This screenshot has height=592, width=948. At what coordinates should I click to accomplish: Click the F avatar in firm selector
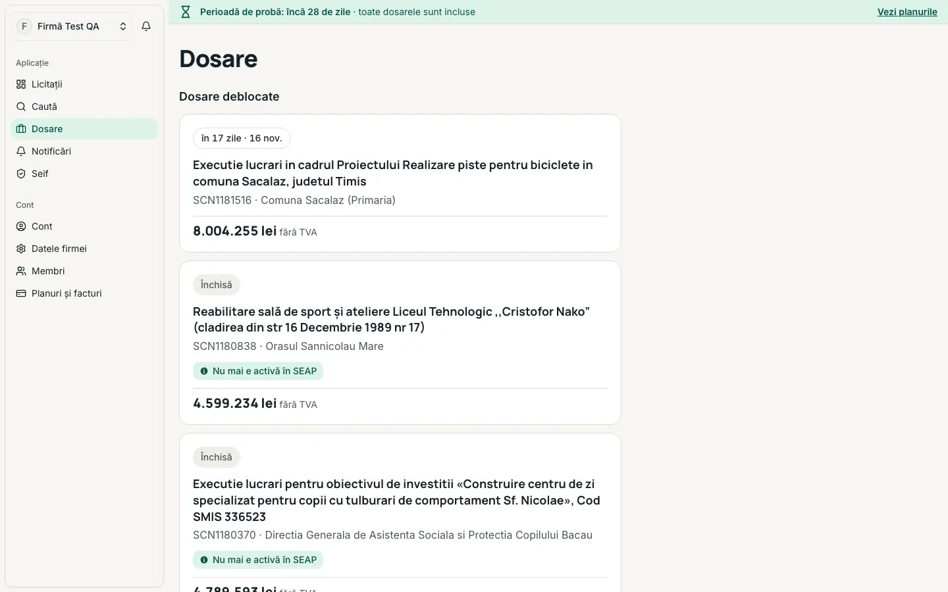point(24,26)
